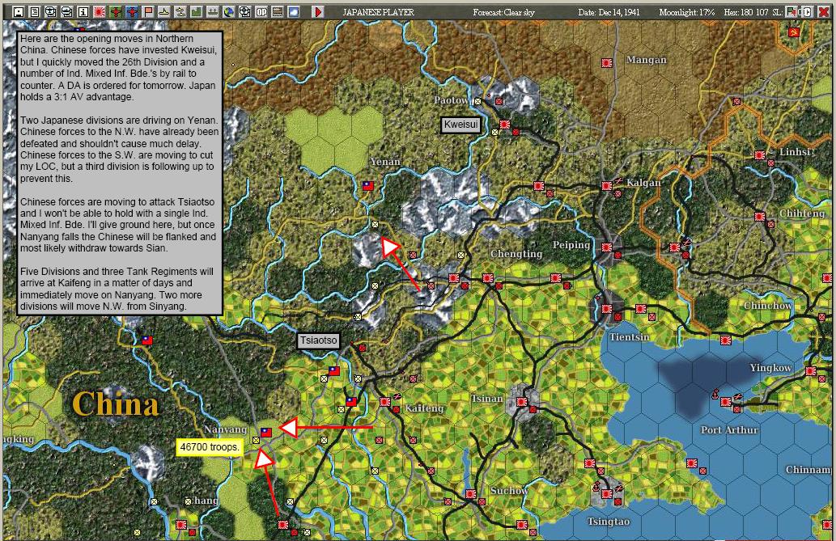The height and width of the screenshot is (541, 836).
Task: Select the Japanese base at Peiping
Action: click(607, 247)
